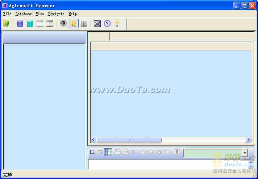Open help with the question mark icon

click(x=107, y=23)
